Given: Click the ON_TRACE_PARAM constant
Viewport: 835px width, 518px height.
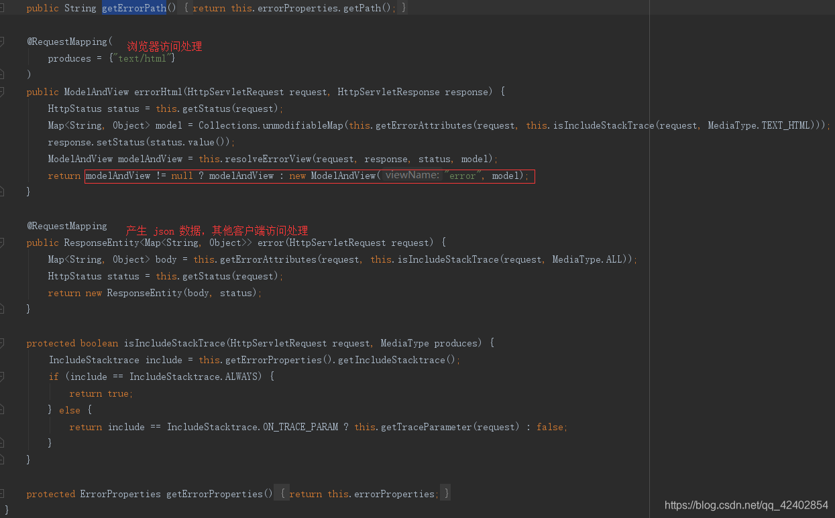Looking at the screenshot, I should click(x=300, y=427).
